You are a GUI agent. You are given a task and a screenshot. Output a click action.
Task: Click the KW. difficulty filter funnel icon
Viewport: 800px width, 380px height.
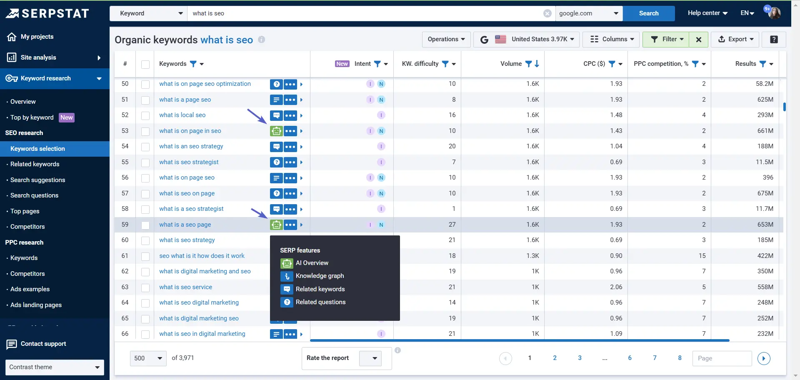(445, 64)
